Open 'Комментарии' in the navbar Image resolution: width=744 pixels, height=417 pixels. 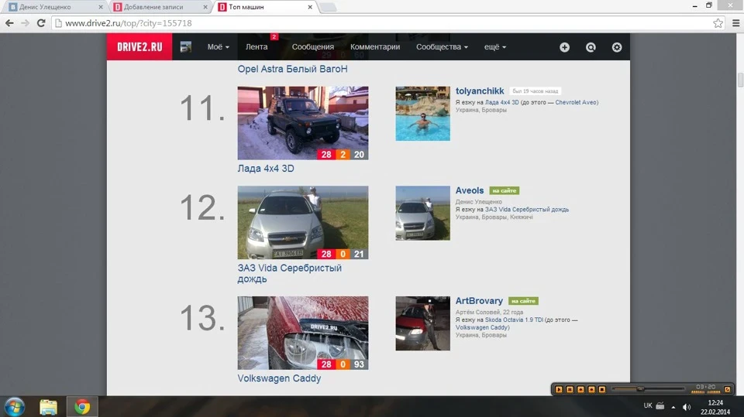(x=375, y=47)
